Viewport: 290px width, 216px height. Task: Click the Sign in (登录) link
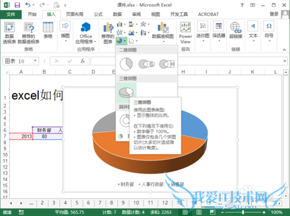[274, 14]
